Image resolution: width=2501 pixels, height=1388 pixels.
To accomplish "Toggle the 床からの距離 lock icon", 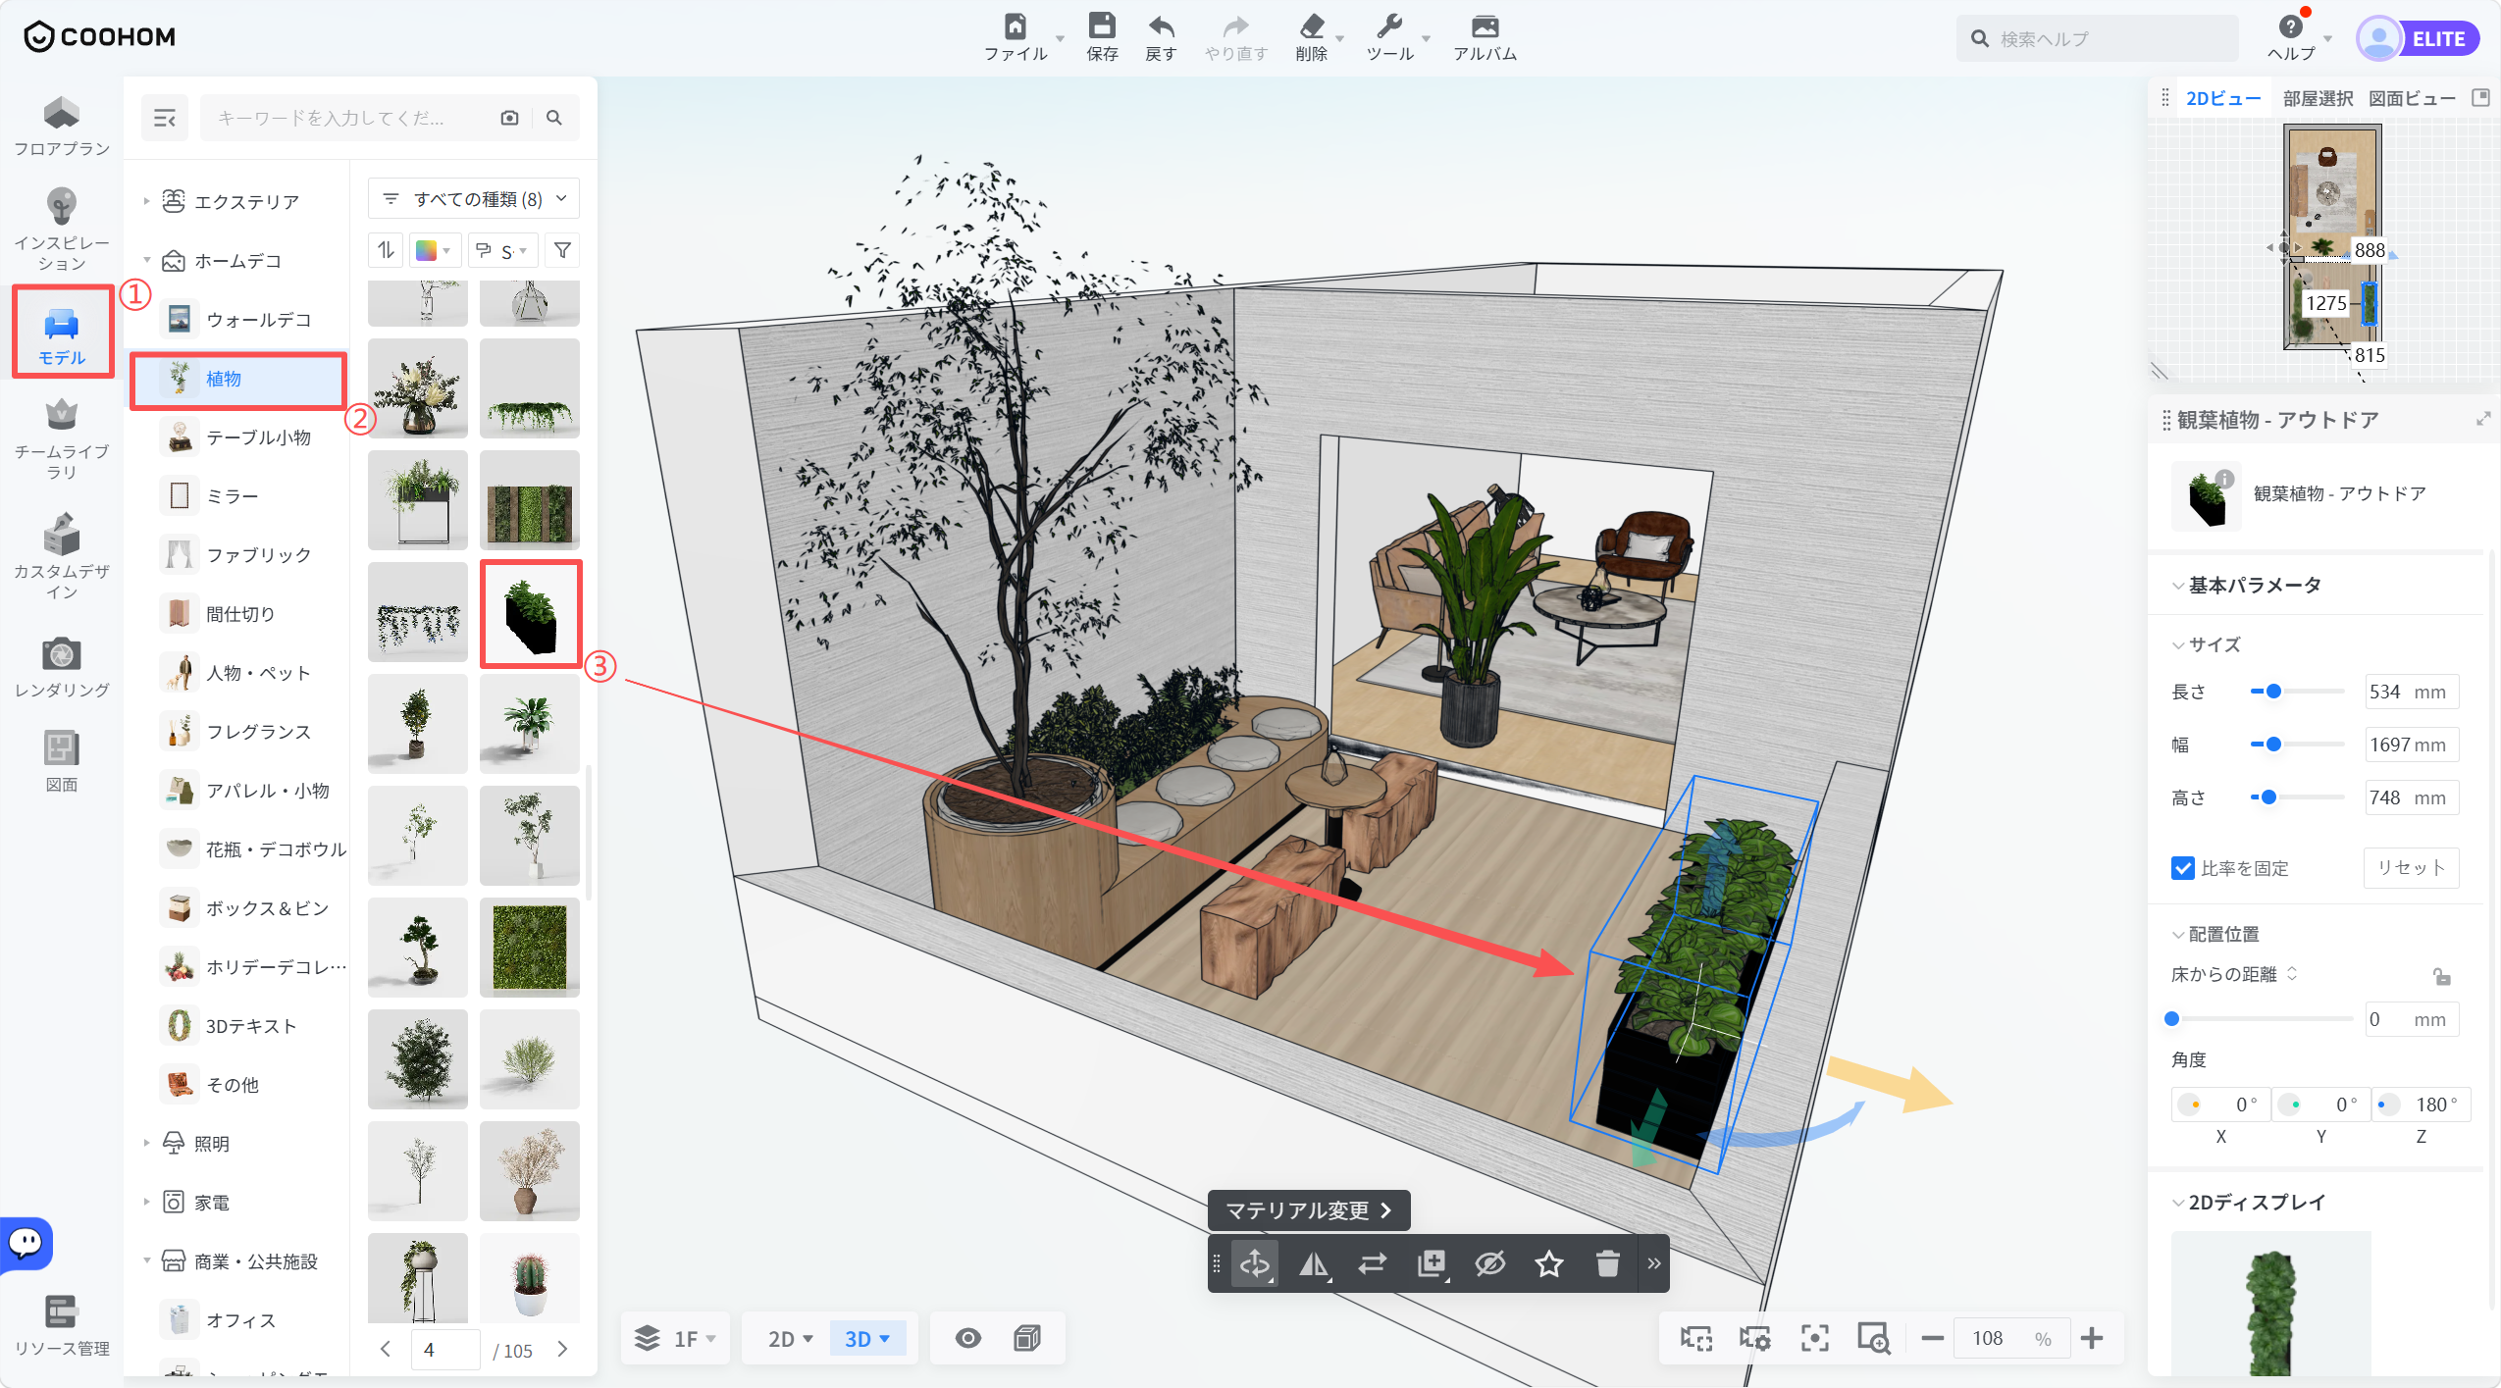I will [x=2442, y=976].
